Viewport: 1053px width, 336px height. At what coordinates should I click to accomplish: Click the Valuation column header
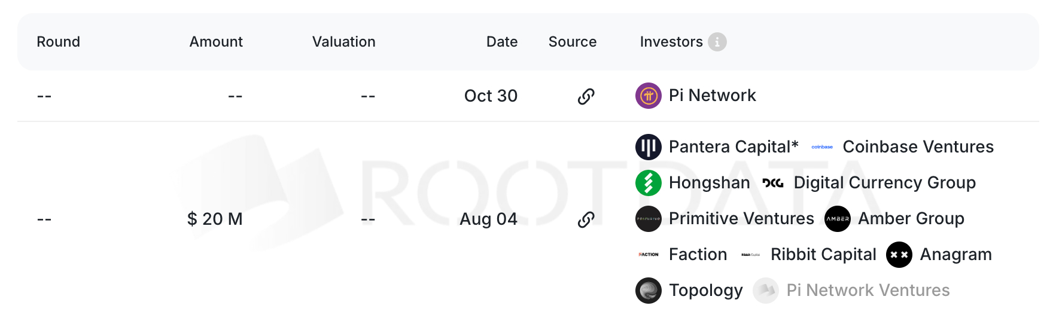[343, 42]
